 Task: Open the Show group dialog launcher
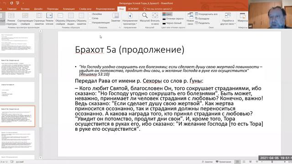pos(120,27)
